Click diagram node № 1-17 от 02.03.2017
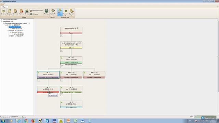The width and height of the screenshot is (219, 123). click(x=71, y=61)
